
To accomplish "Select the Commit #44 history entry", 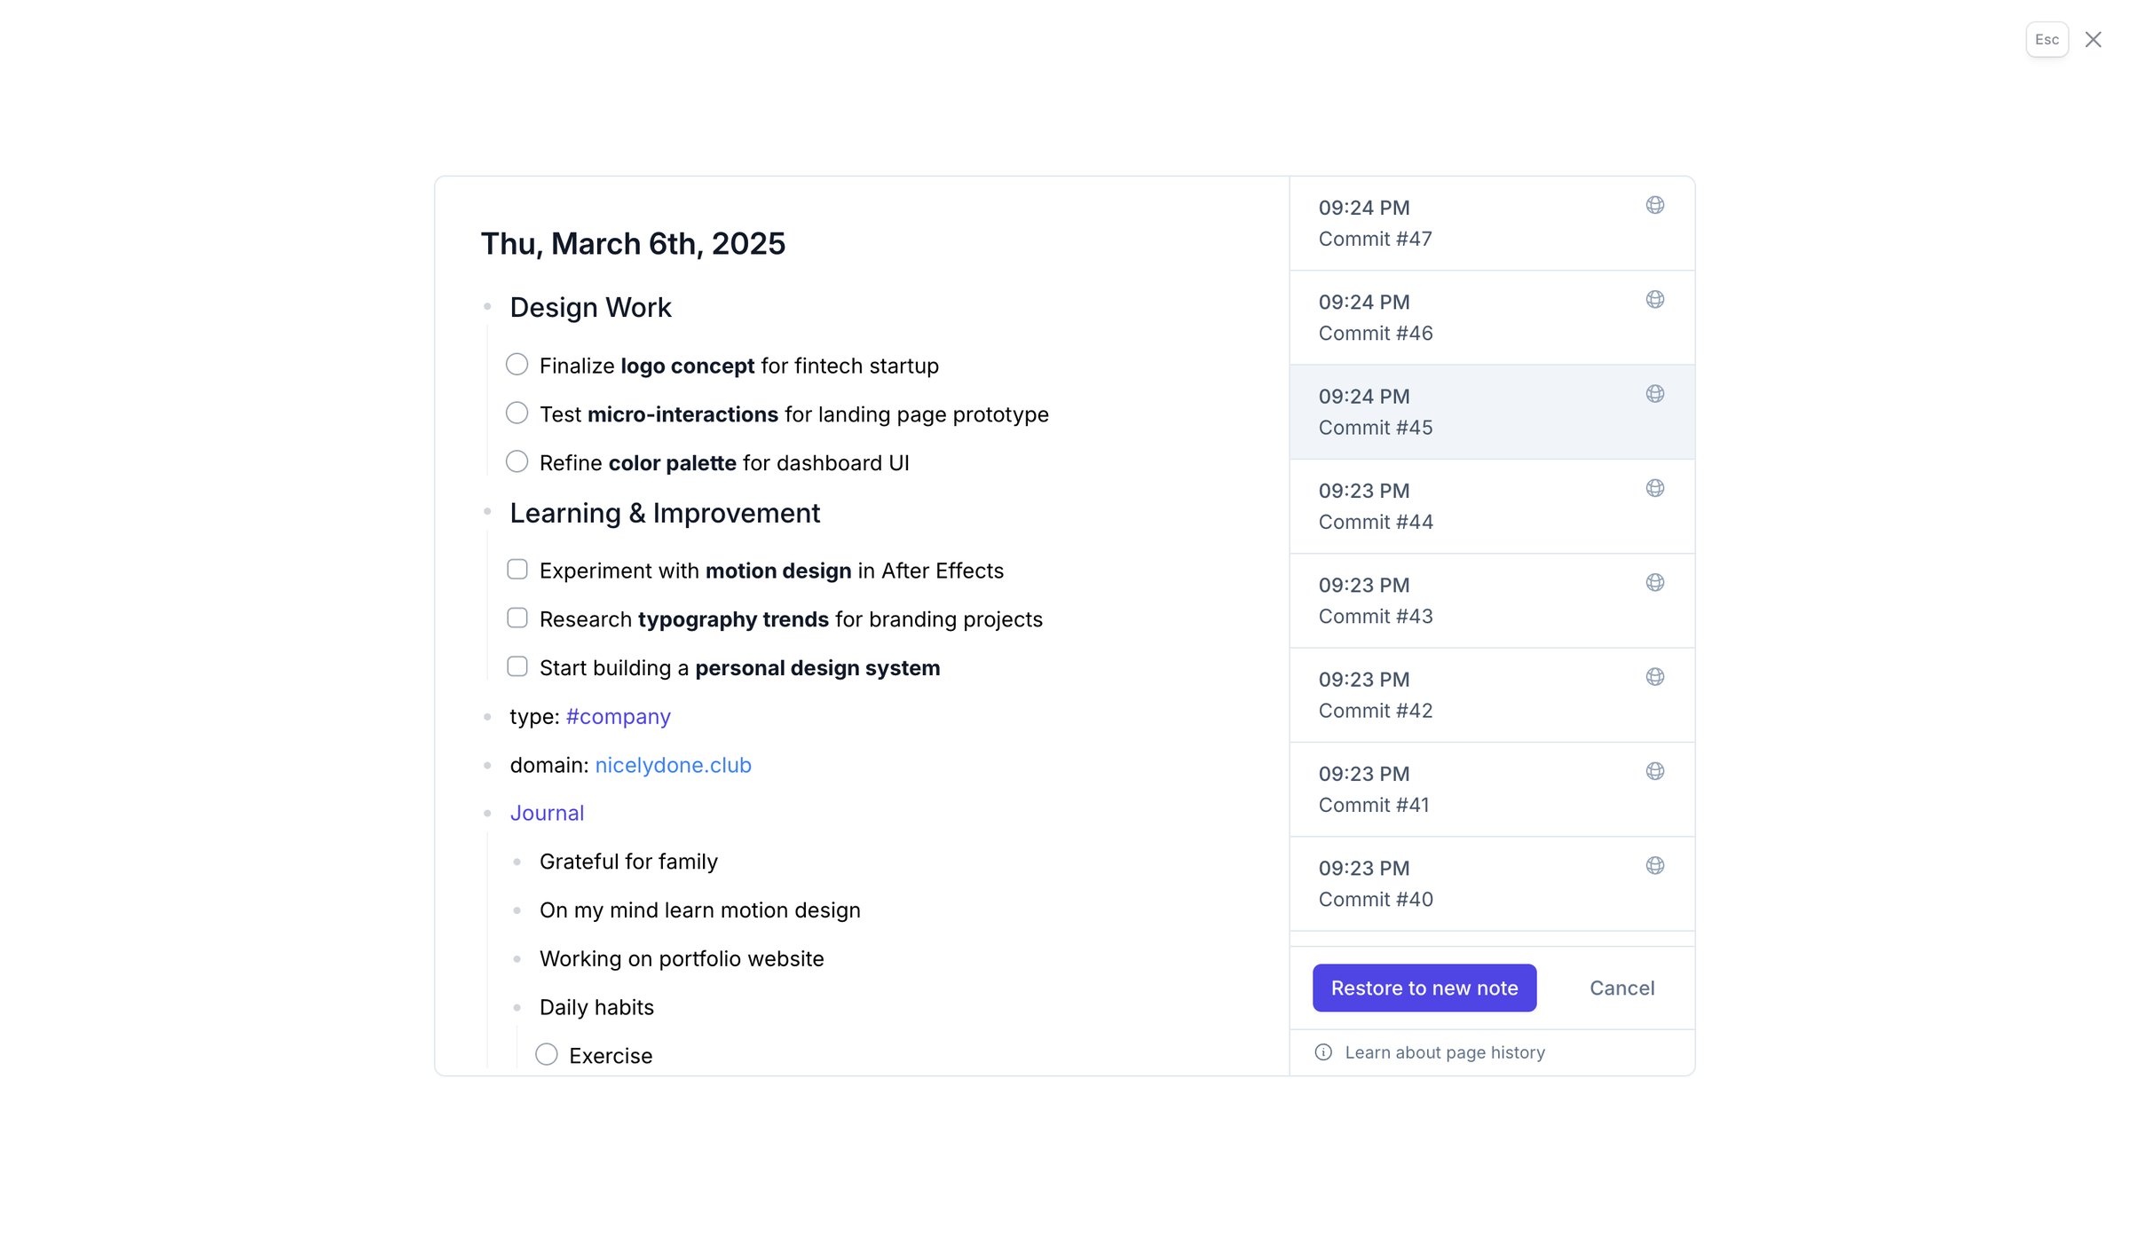I will [1492, 507].
